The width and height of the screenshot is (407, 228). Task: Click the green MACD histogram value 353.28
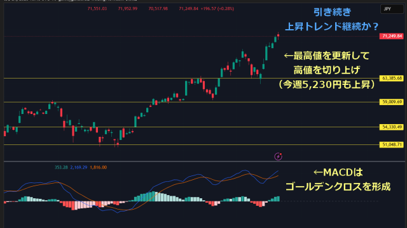(61, 167)
